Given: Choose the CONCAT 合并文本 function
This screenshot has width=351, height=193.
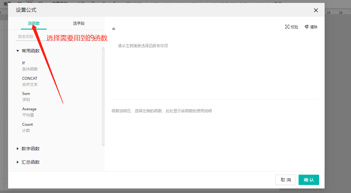Looking at the screenshot, I should tap(30, 81).
